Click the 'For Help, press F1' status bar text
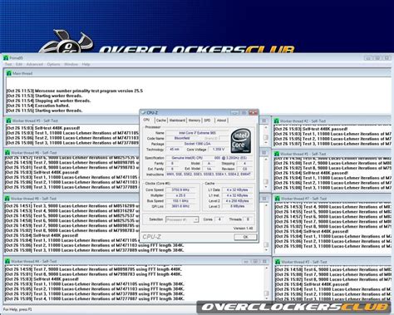The image size is (394, 315). (x=17, y=309)
